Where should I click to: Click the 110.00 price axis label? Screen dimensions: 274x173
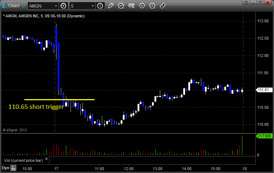point(263,125)
